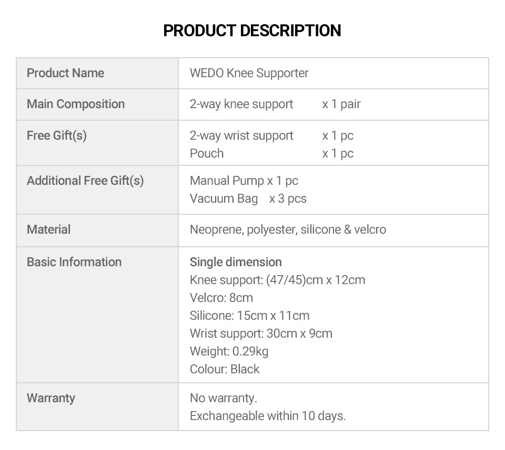The width and height of the screenshot is (505, 450).
Task: Select the Material label cell
Action: point(97,231)
